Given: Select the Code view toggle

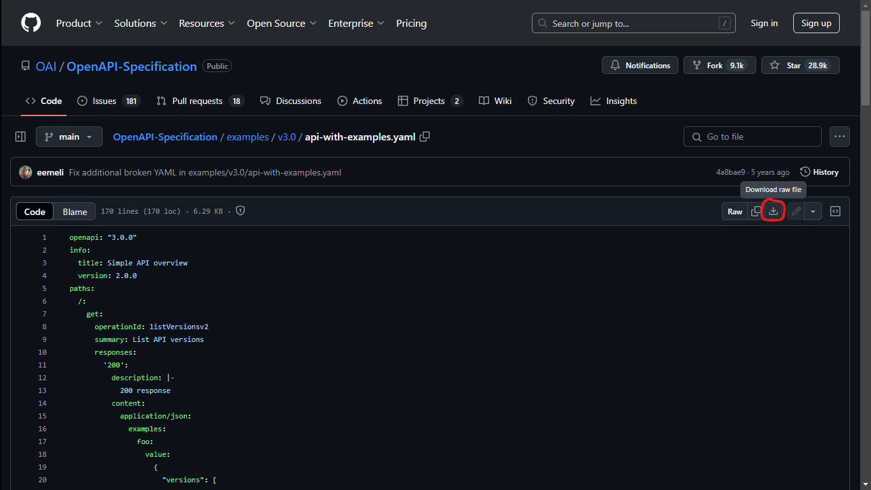Looking at the screenshot, I should click(x=34, y=212).
